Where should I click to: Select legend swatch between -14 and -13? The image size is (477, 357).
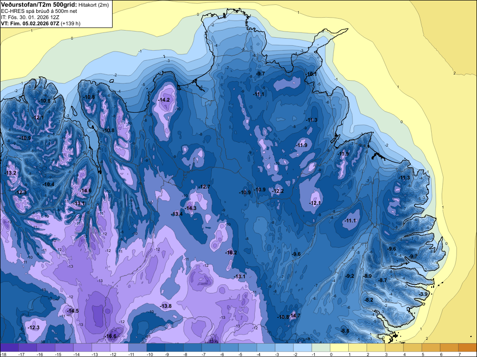(83, 347)
